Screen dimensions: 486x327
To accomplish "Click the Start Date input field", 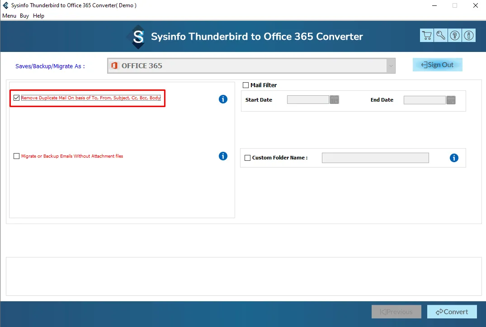I will coord(308,100).
